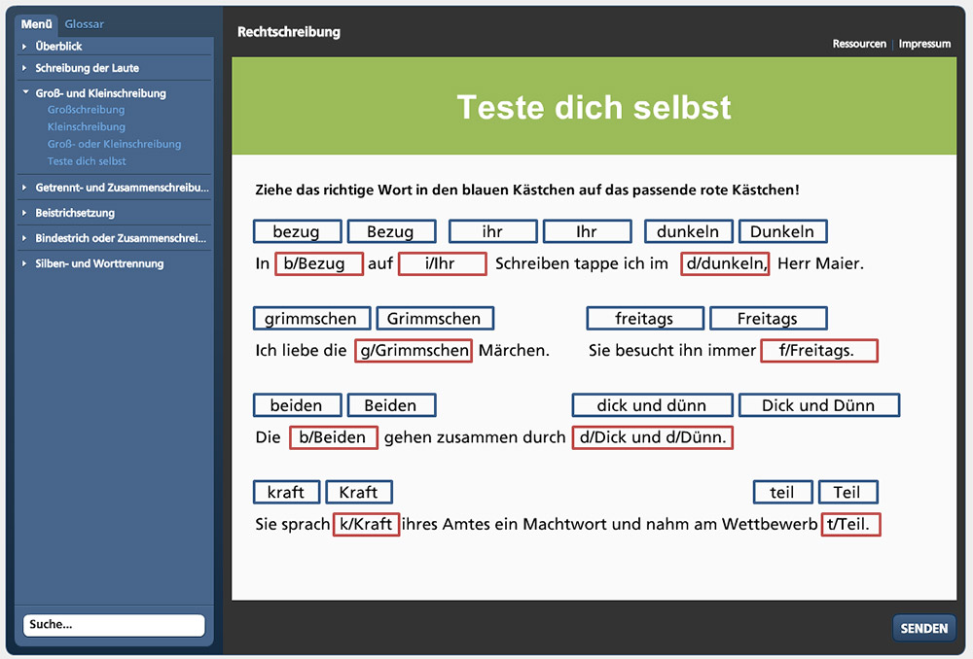Viewport: 973px width, 659px height.
Task: Click the 'Rechtschreibung' title text
Action: pyautogui.click(x=289, y=32)
